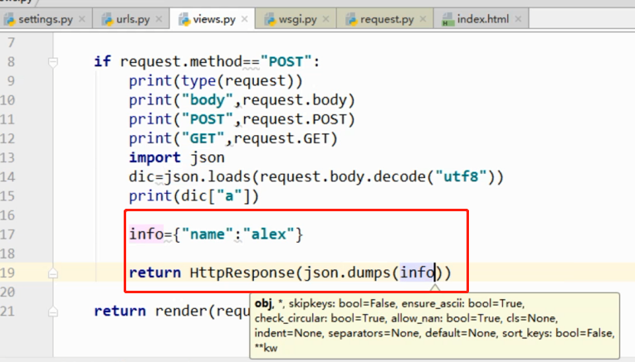Screen dimensions: 635x362
Task: Click the "alex" string on line 17
Action: coord(268,234)
